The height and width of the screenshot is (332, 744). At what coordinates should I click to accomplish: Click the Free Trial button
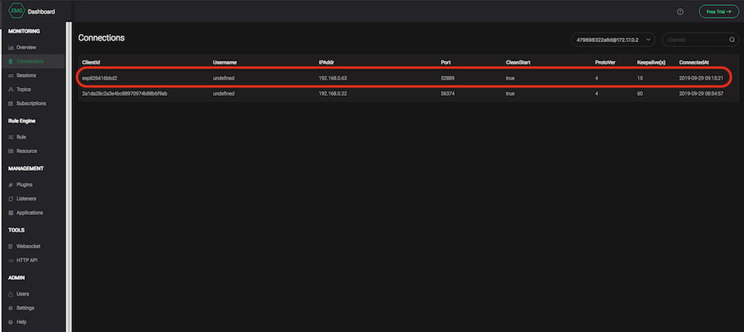tap(719, 12)
